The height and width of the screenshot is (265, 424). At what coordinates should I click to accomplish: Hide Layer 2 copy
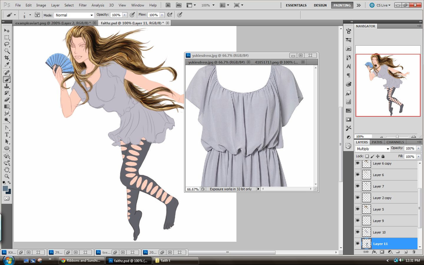pyautogui.click(x=357, y=198)
